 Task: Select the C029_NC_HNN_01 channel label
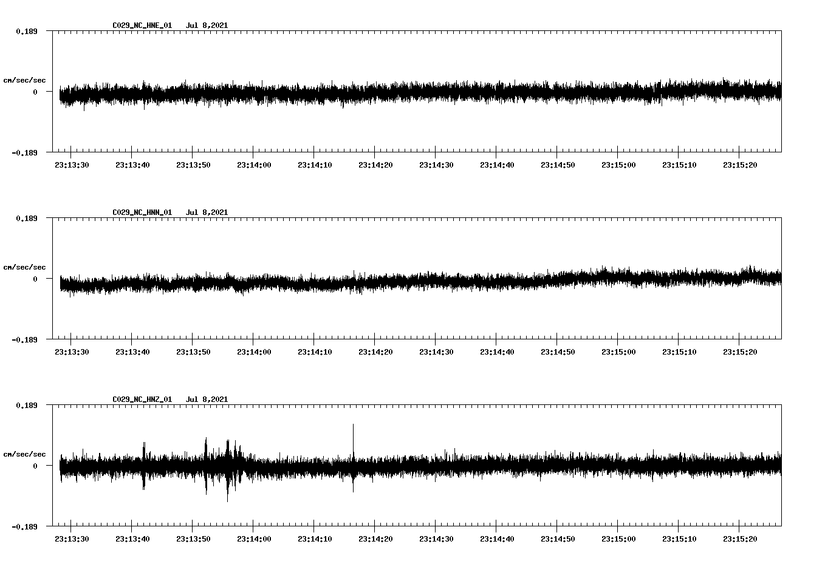141,212
